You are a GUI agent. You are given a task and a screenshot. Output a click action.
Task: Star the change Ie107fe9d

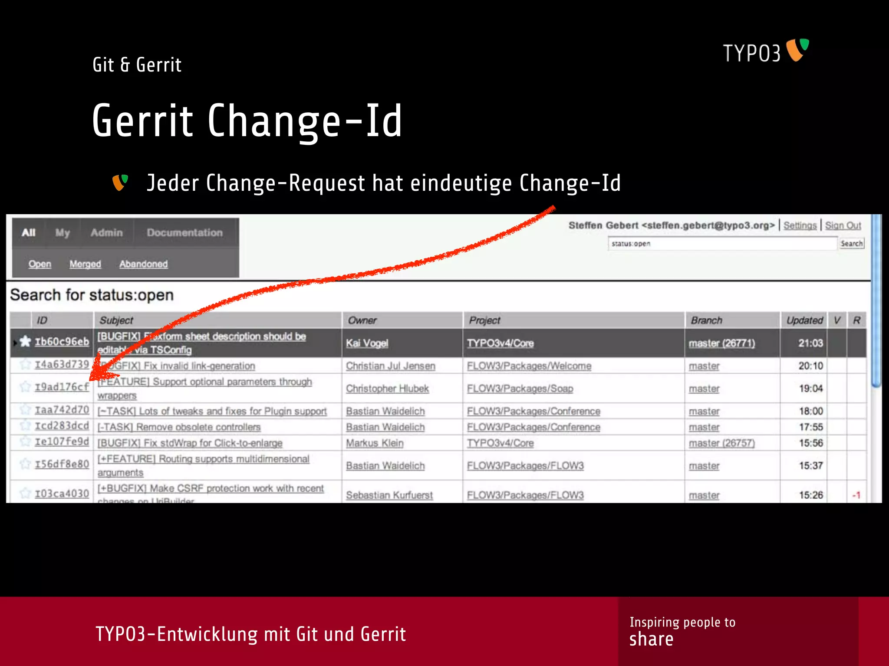(26, 441)
